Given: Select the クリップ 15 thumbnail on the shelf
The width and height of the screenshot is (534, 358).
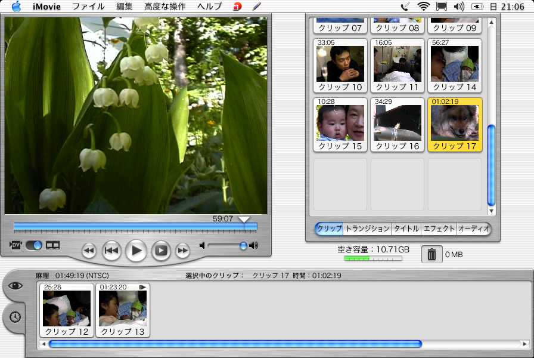Looking at the screenshot, I should click(x=340, y=126).
